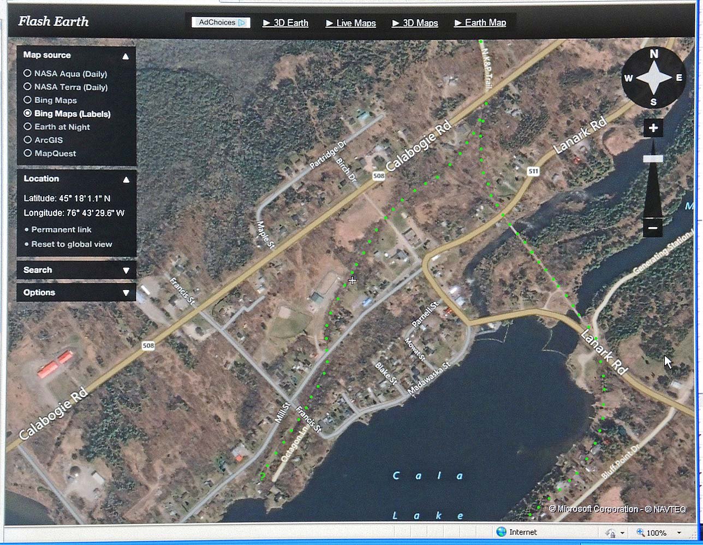Expand the Search panel
The height and width of the screenshot is (545, 703).
pyautogui.click(x=126, y=270)
